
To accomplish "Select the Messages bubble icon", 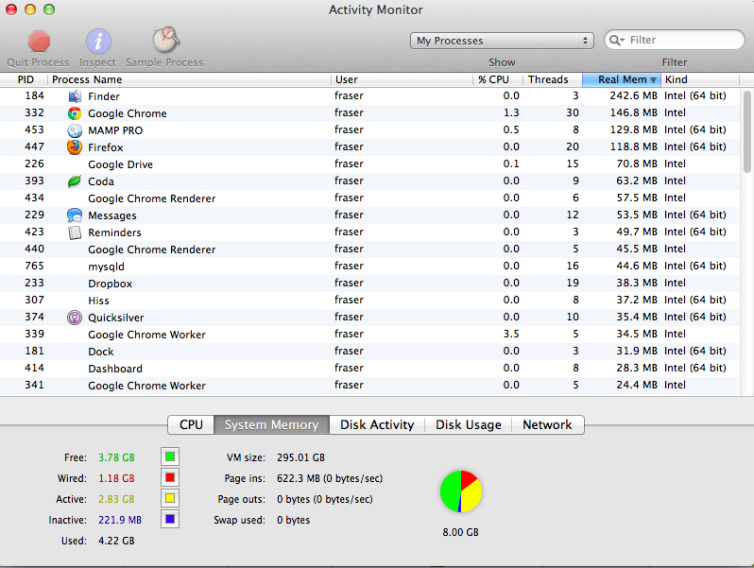I will pyautogui.click(x=75, y=215).
